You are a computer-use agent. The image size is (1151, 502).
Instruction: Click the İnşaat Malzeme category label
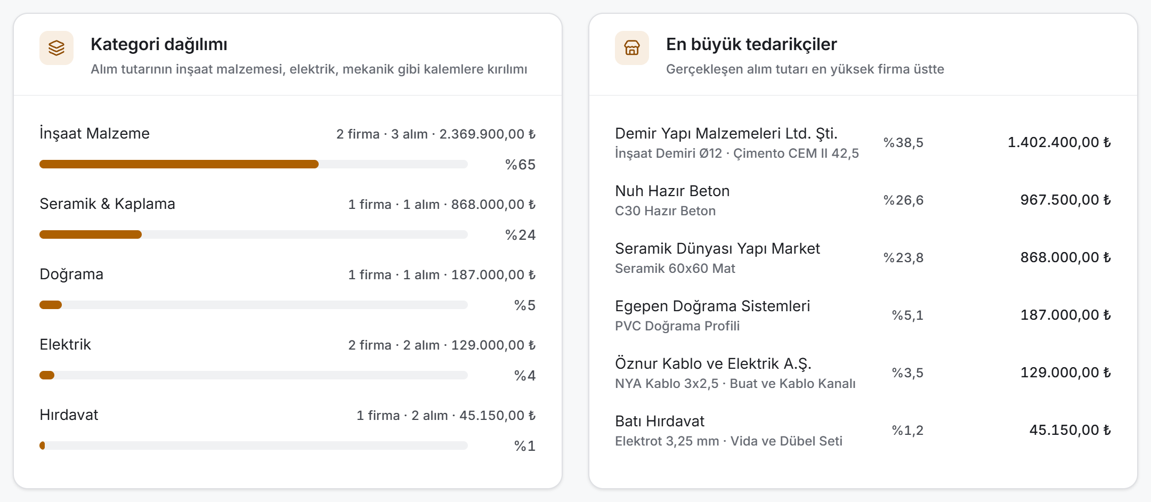click(94, 133)
